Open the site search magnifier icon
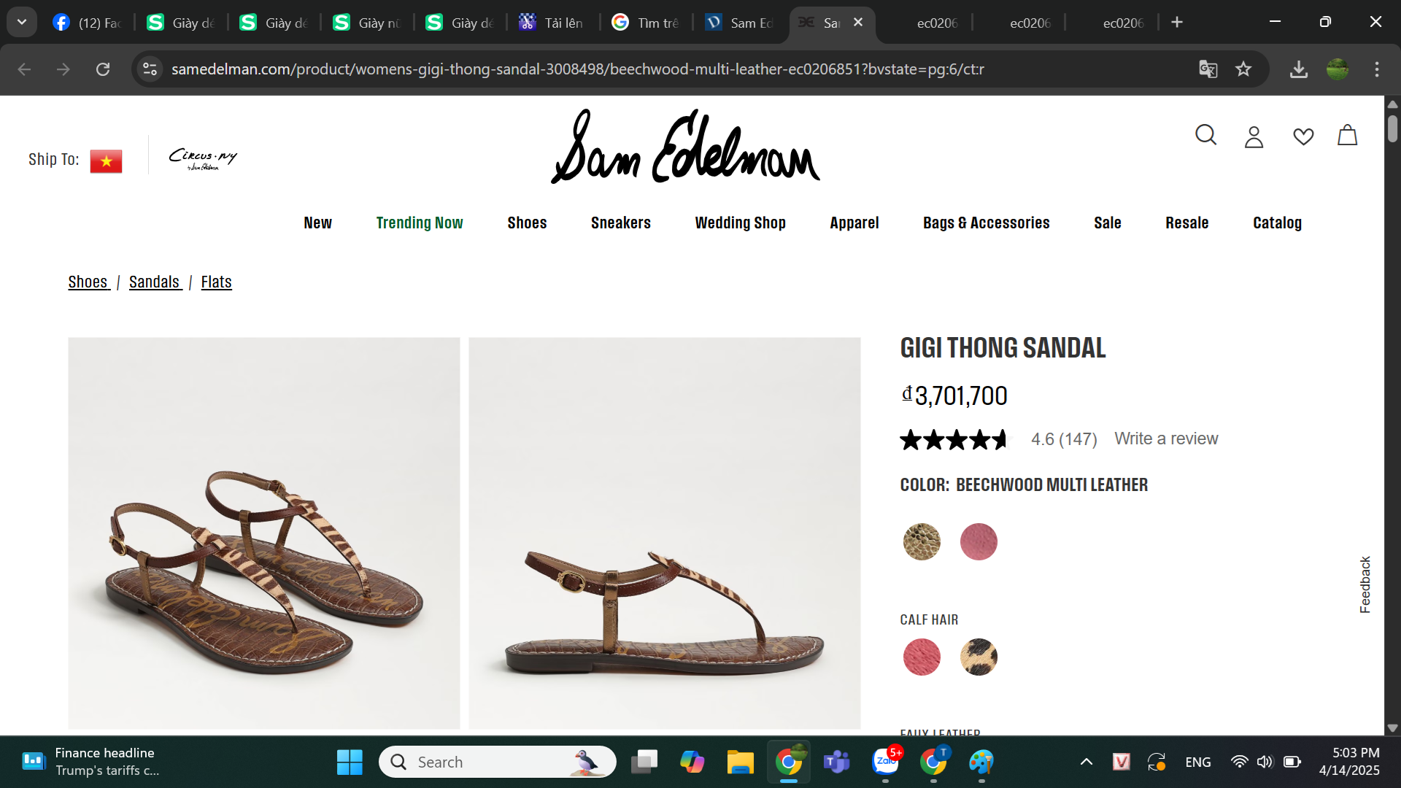The width and height of the screenshot is (1401, 788). (x=1205, y=135)
